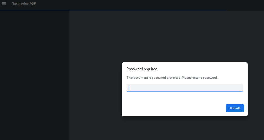This screenshot has width=264, height=140.
Task: Click the "This document is password protected" message
Action: coord(153,78)
